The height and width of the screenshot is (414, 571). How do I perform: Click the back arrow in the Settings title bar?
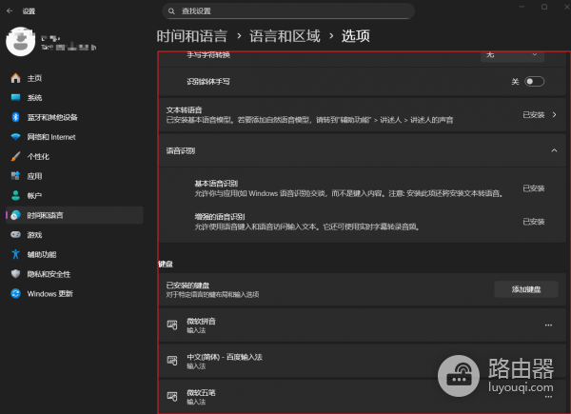(10, 11)
